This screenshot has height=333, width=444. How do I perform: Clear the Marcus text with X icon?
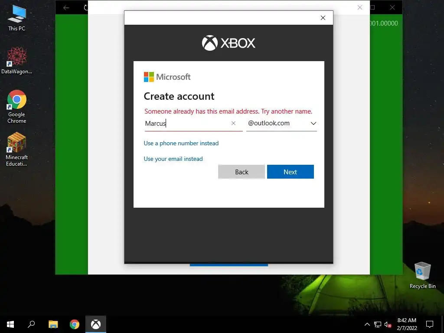(233, 123)
